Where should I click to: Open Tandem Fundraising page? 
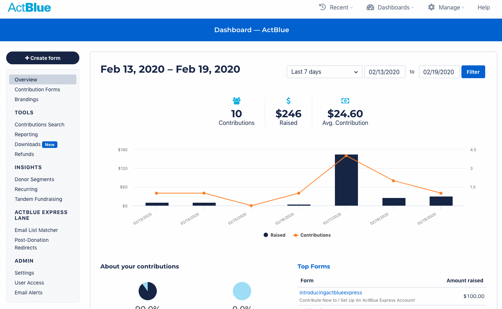[38, 199]
